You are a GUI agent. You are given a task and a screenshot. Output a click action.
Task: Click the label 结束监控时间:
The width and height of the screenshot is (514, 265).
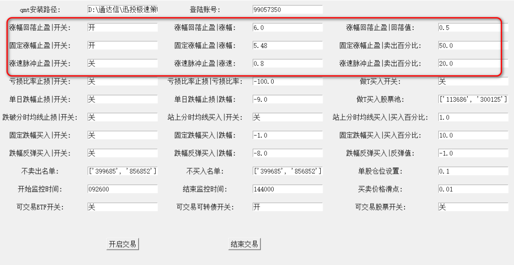tap(205, 189)
